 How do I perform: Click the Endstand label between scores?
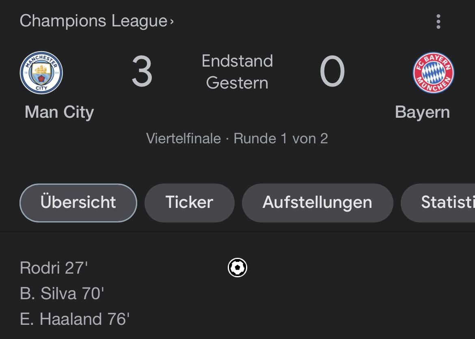(x=237, y=61)
